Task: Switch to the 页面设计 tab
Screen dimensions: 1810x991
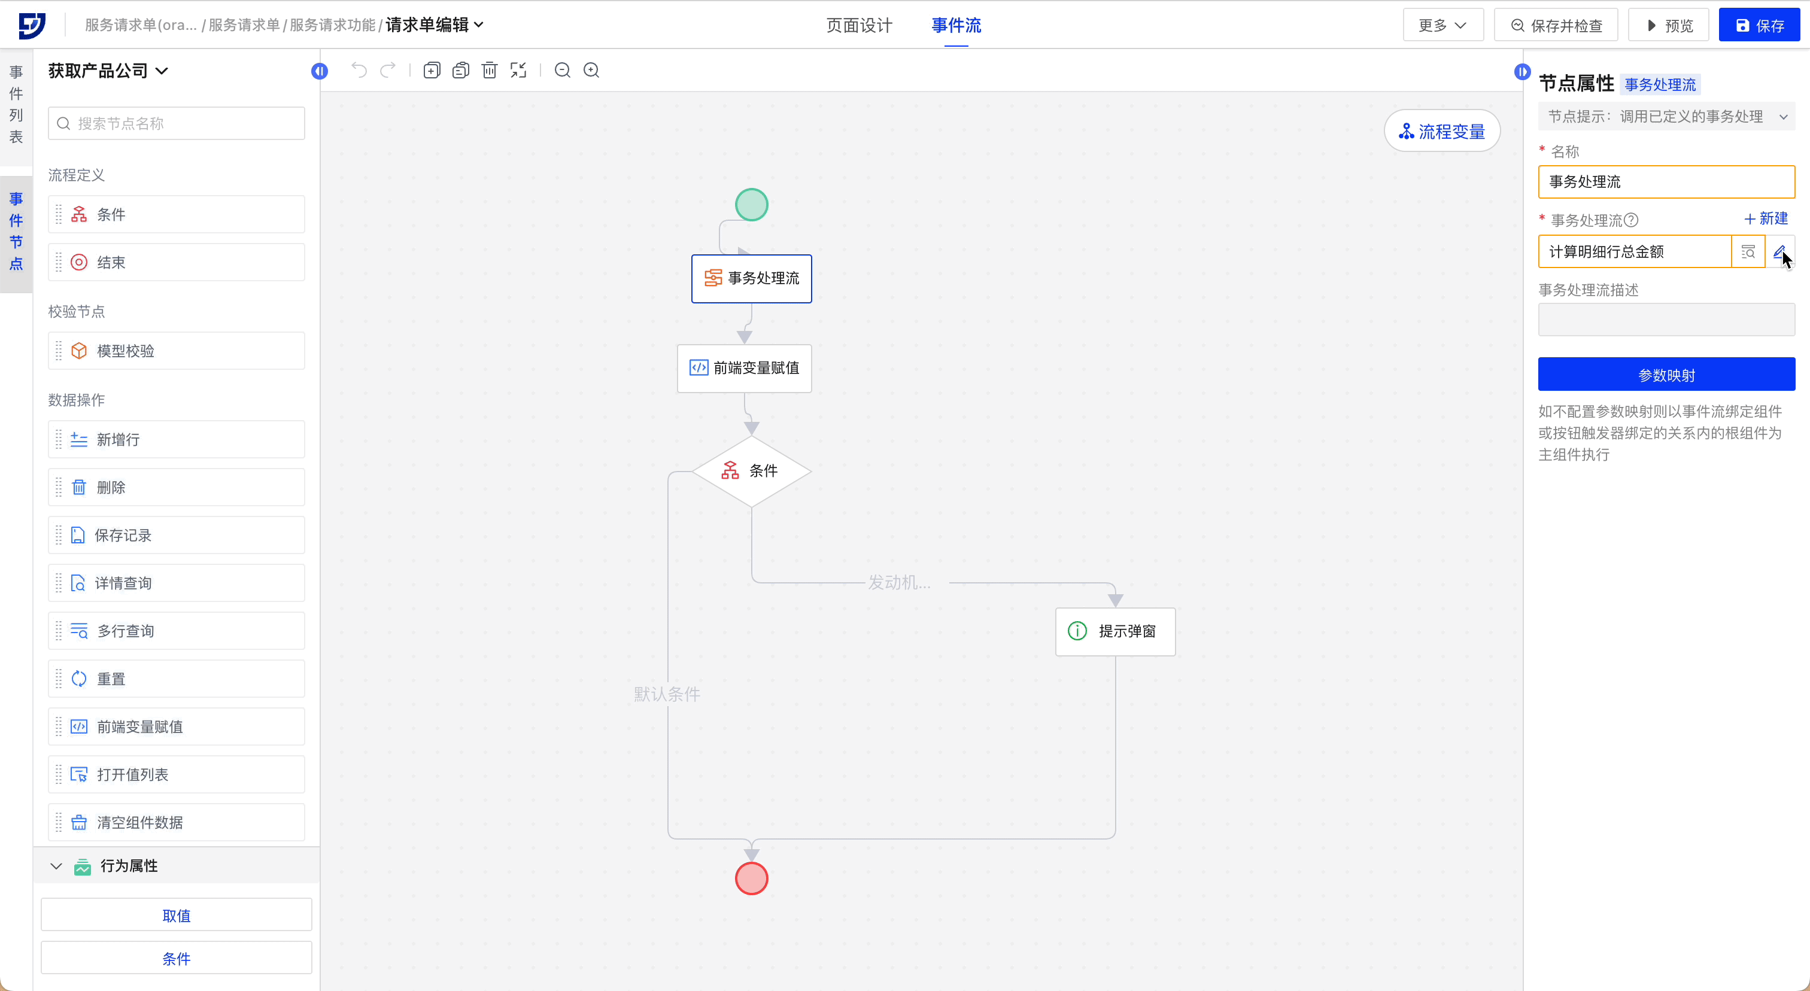Action: pos(859,25)
